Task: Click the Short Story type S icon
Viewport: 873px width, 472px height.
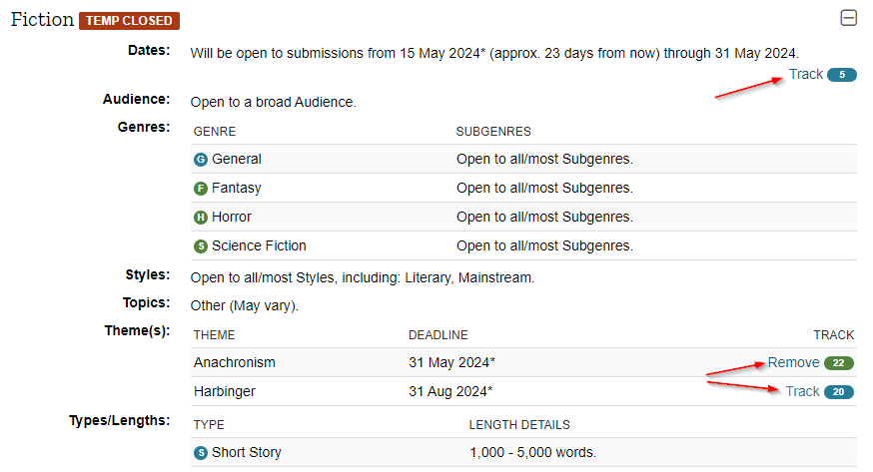Action: 200,453
